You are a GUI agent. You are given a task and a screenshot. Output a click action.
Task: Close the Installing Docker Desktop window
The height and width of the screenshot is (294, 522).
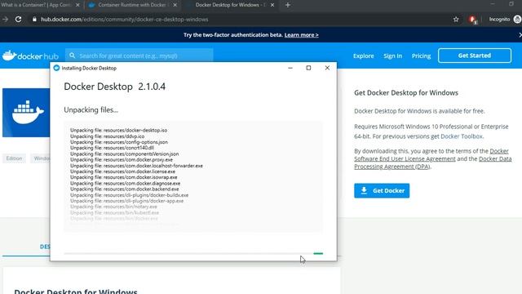[x=327, y=68]
